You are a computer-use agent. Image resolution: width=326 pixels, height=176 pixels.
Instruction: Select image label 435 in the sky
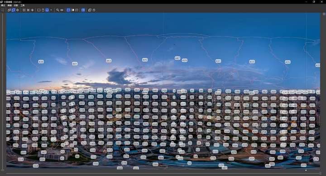point(288,62)
